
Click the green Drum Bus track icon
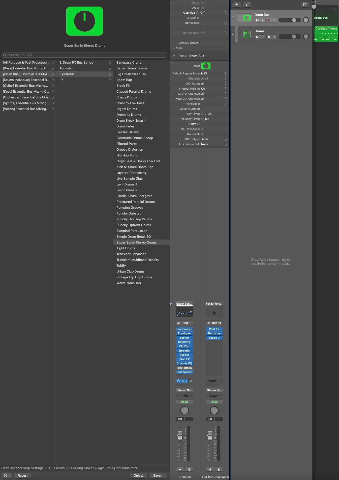click(247, 18)
